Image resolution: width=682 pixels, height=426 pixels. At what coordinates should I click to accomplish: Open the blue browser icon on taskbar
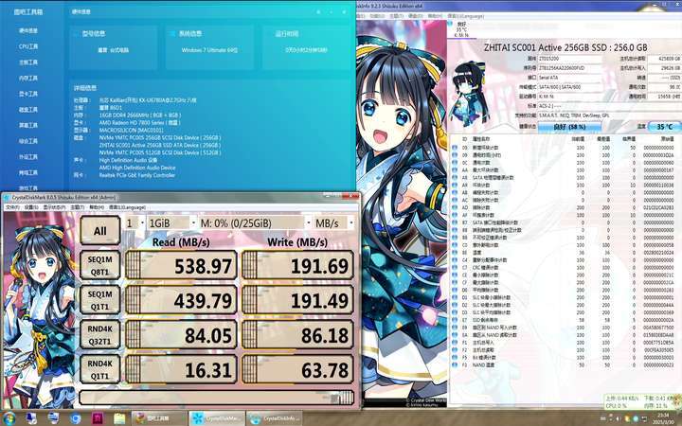click(75, 418)
